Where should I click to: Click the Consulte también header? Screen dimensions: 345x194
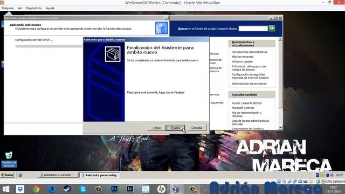pyautogui.click(x=252, y=95)
